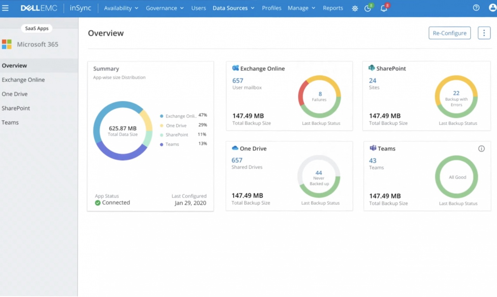This screenshot has width=497, height=297.
Task: Click the Exchange Online card title
Action: pyautogui.click(x=262, y=68)
